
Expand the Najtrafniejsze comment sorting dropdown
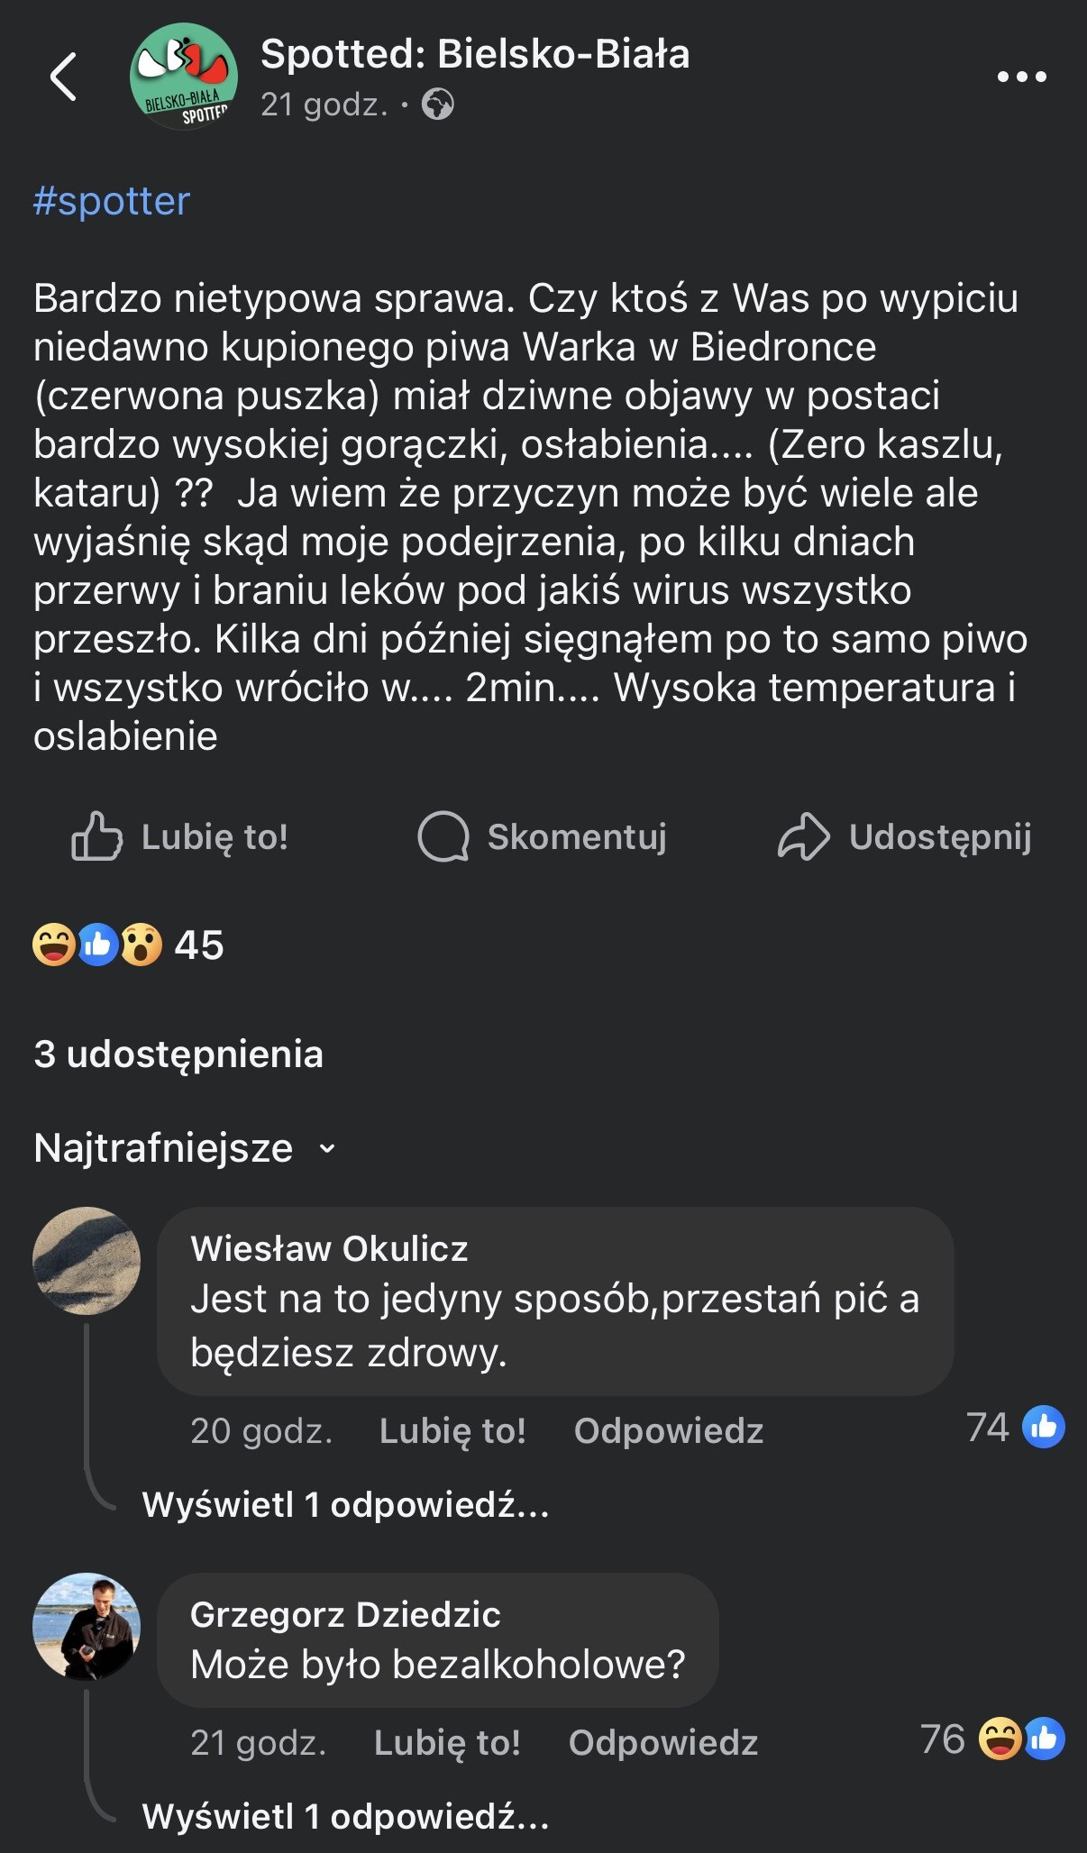point(185,1148)
